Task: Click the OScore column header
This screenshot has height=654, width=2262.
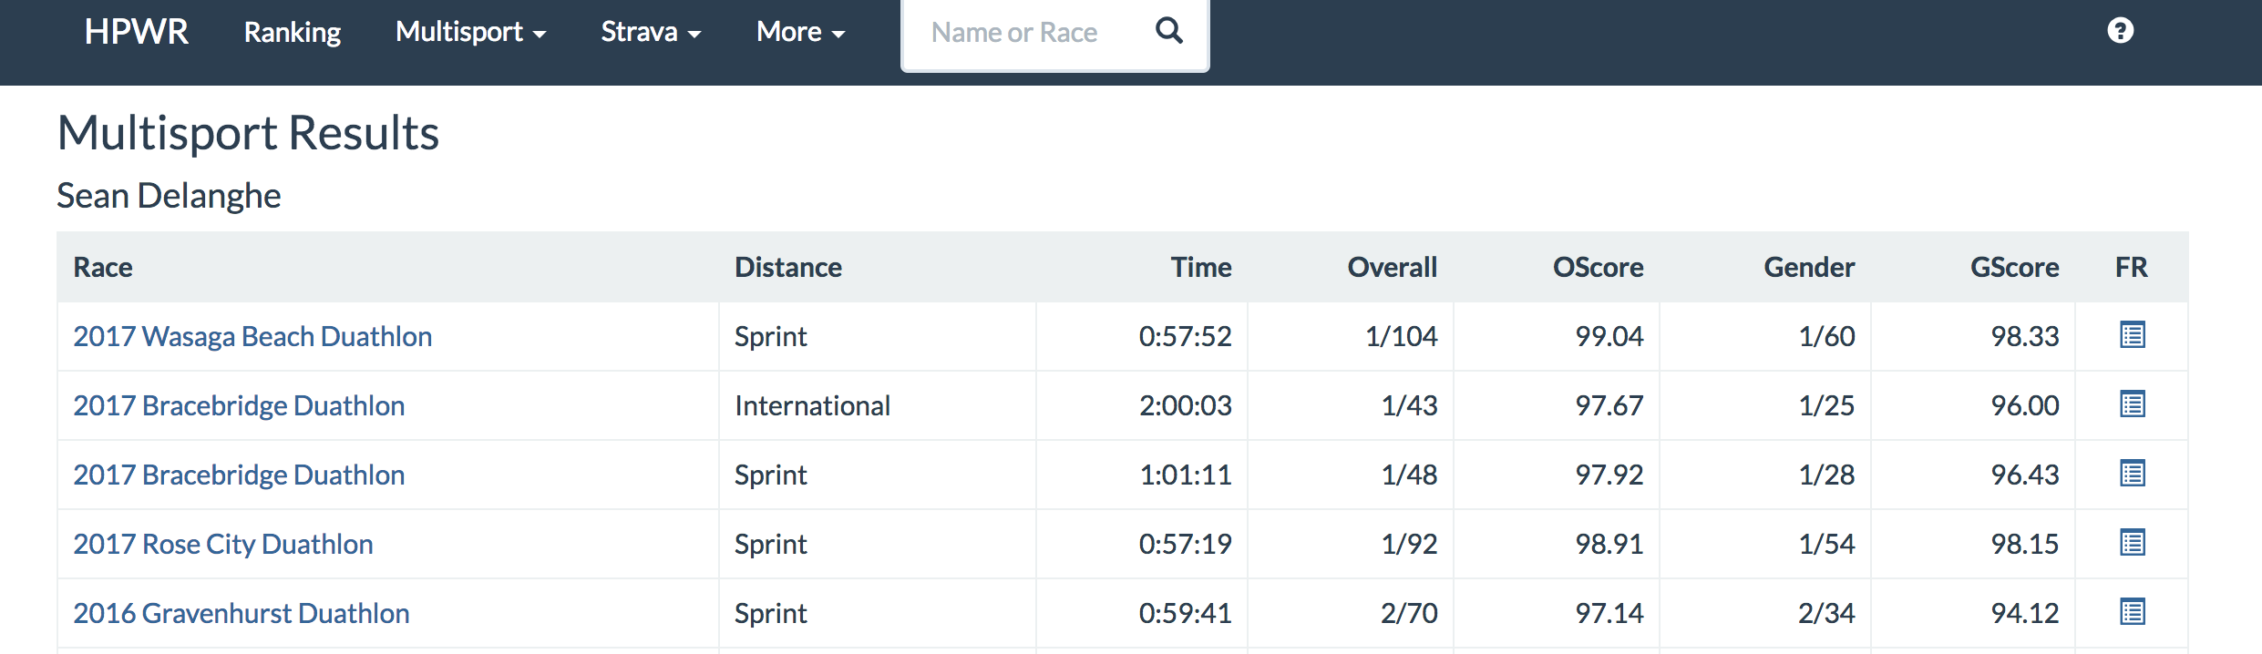Action: tap(1598, 267)
